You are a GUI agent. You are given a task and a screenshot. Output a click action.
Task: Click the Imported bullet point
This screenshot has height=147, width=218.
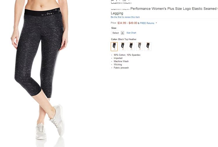[x=118, y=58]
